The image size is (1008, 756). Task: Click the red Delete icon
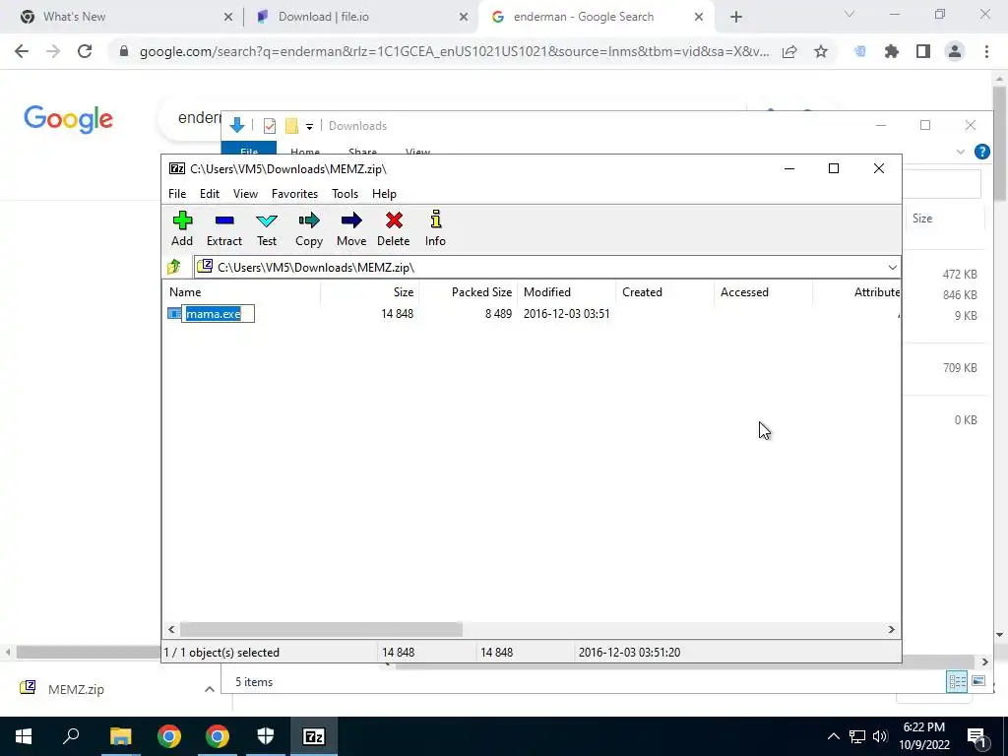(x=394, y=228)
